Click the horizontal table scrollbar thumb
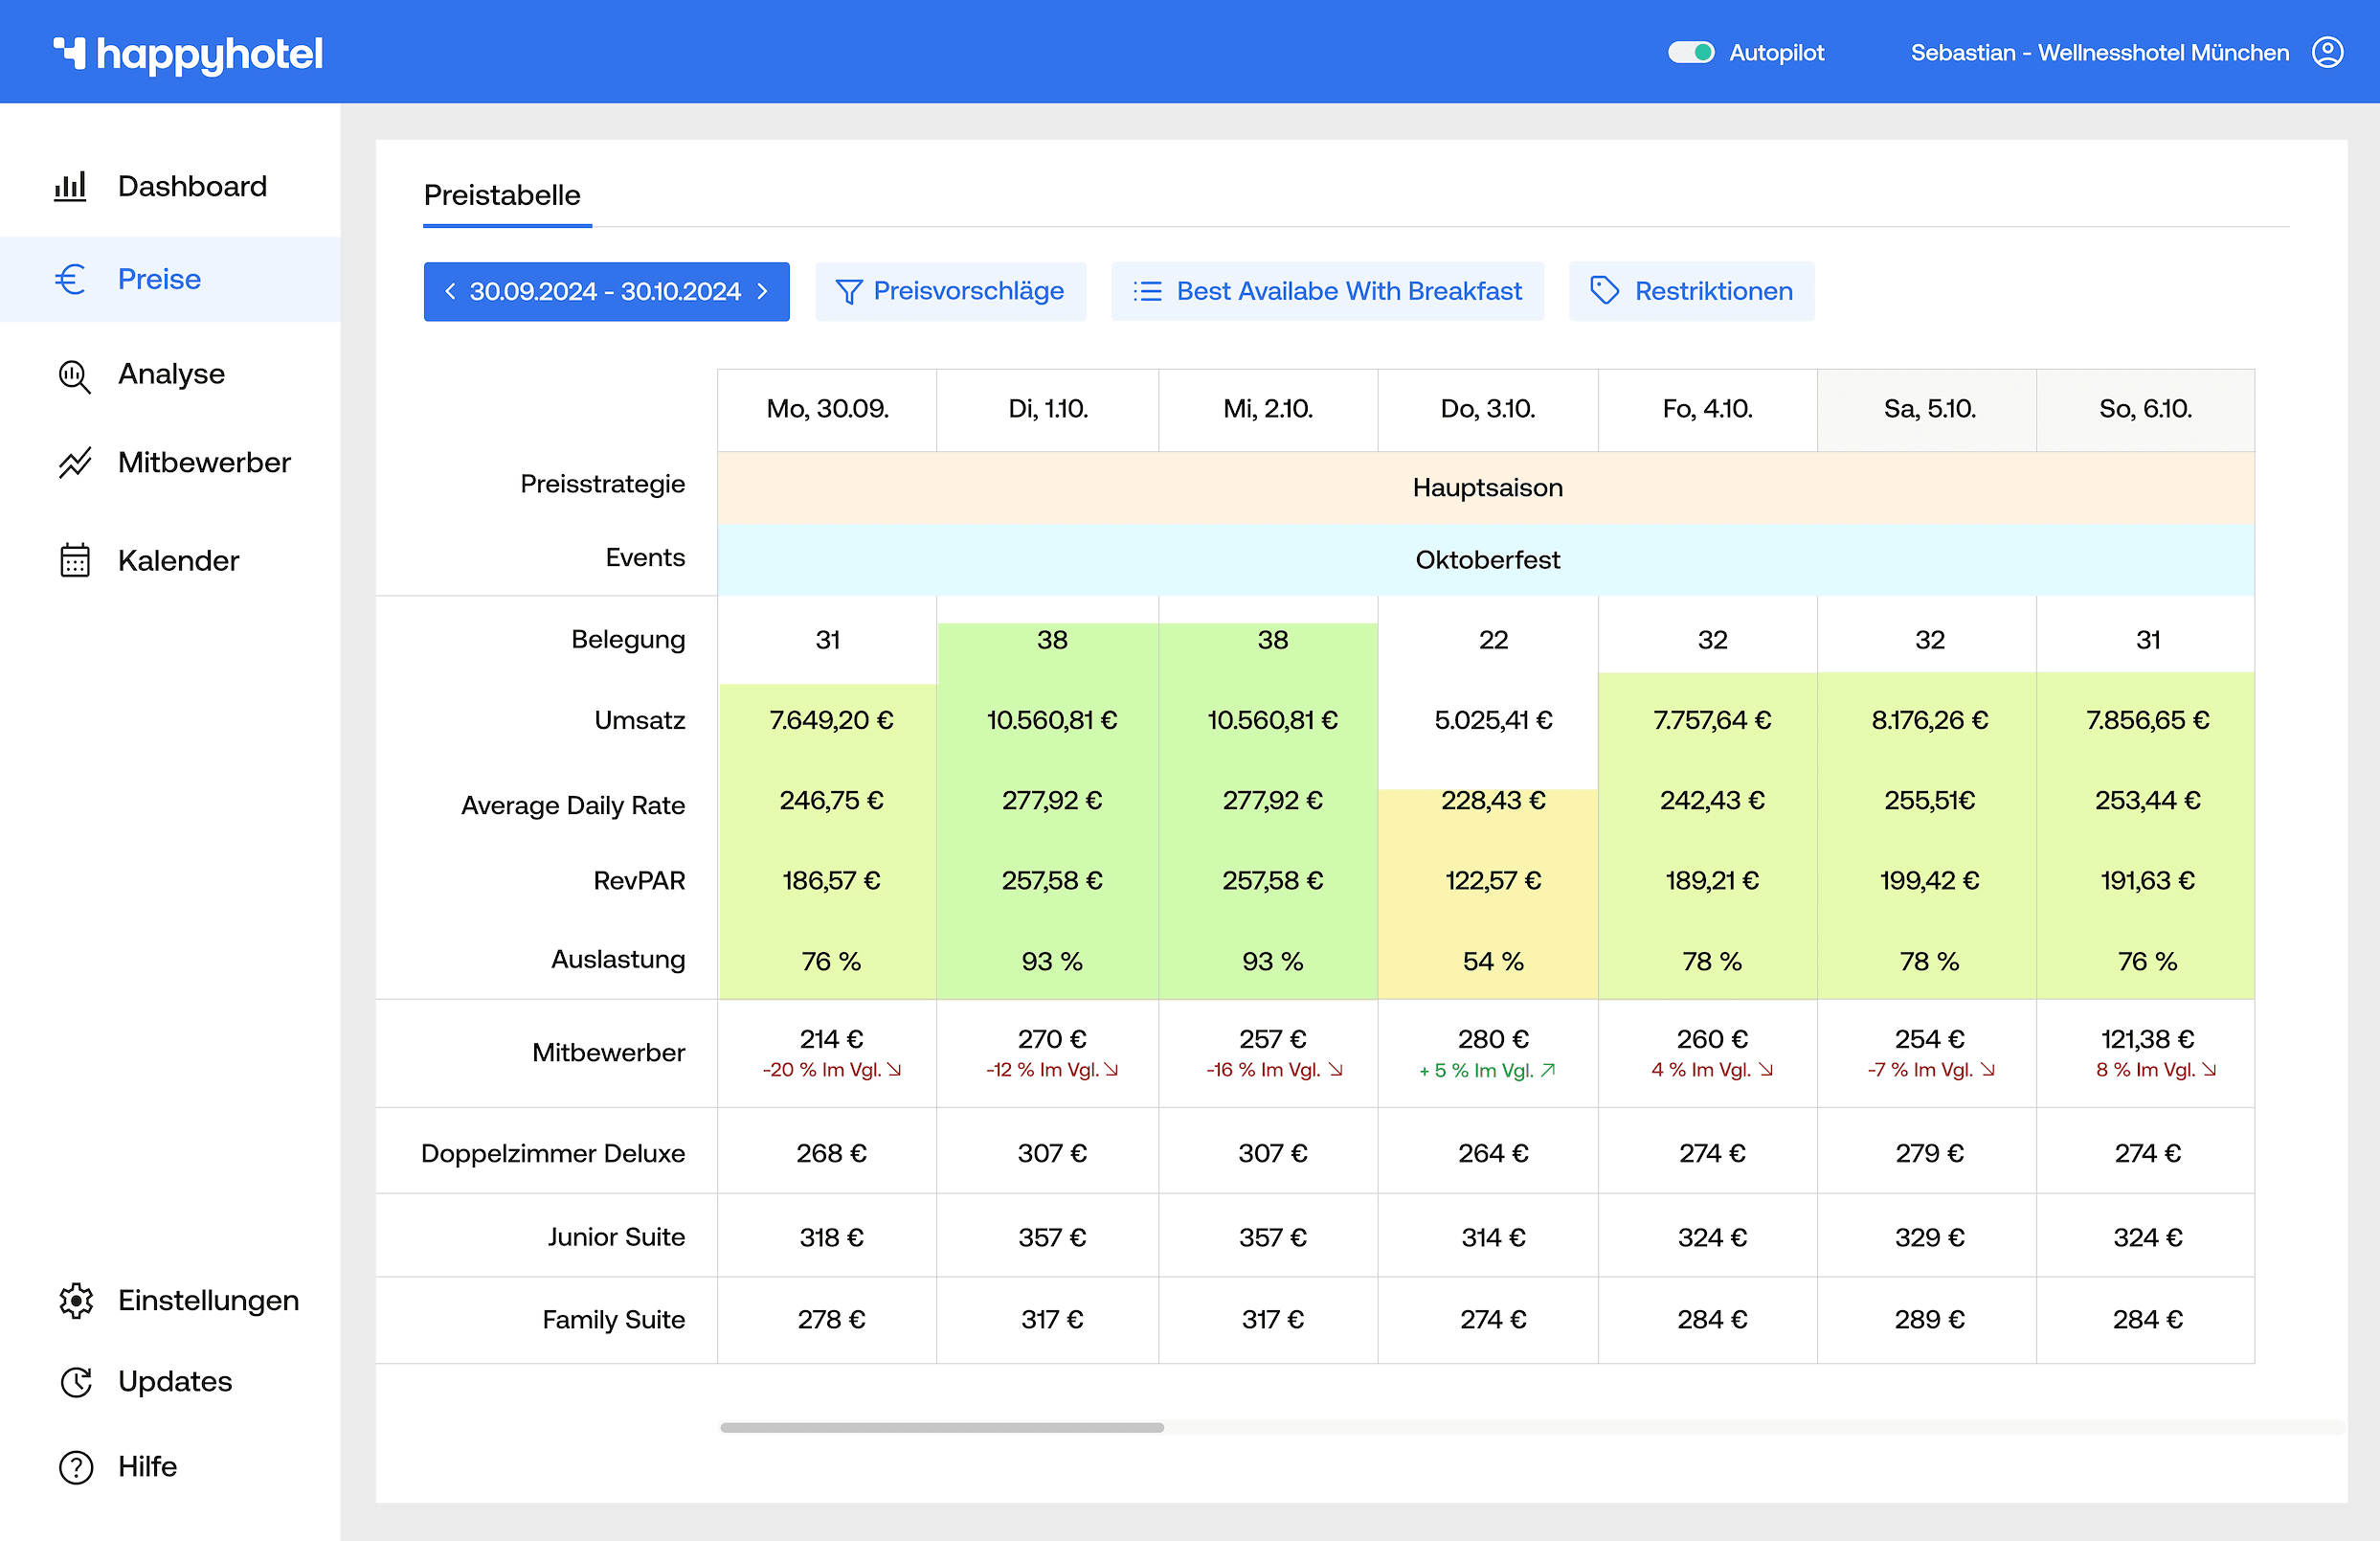 coord(941,1427)
